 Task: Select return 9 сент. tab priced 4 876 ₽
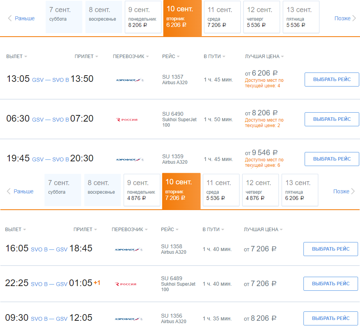pos(142,190)
